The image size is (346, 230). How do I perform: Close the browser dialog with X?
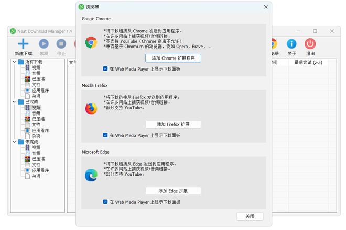coord(266,7)
